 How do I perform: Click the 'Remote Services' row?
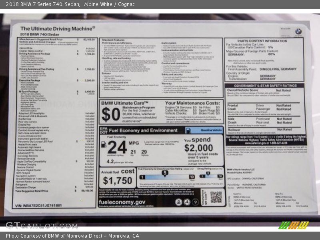[56, 158]
